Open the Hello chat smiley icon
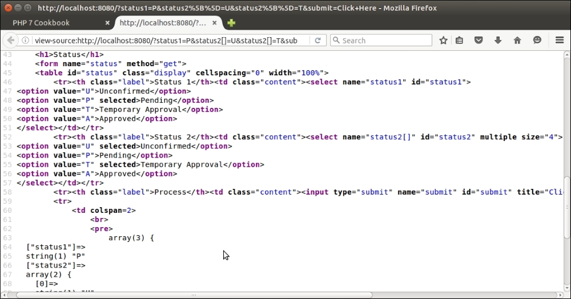Screen dimensions: 571x299 coord(537,41)
